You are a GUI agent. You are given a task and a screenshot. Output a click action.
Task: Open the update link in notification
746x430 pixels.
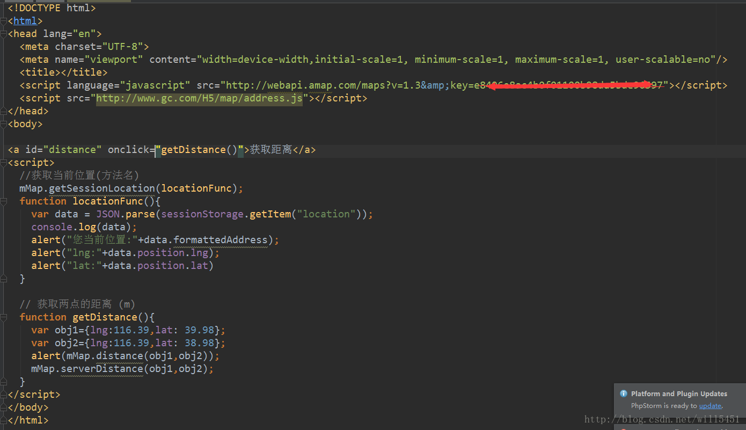[710, 406]
